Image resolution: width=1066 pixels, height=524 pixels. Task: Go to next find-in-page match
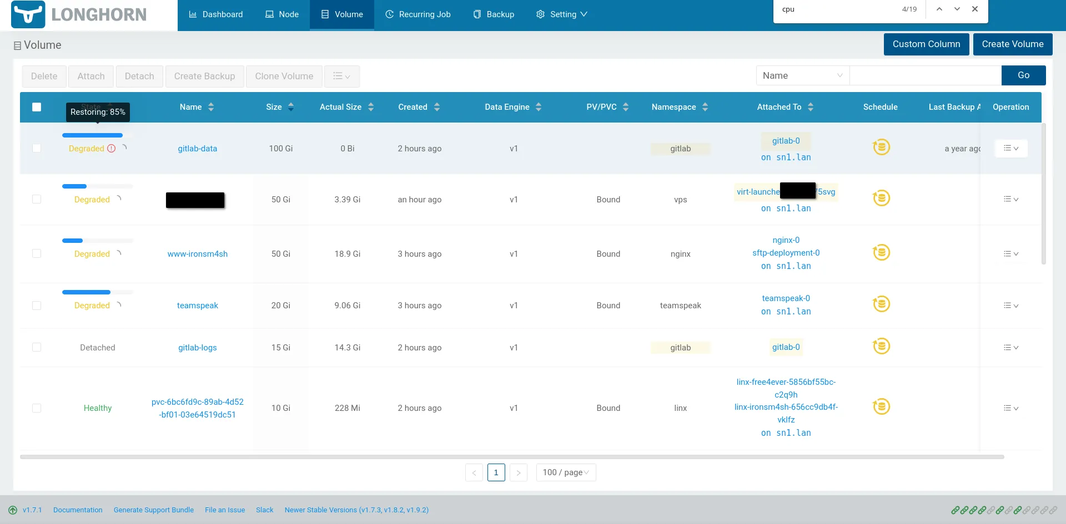(x=957, y=9)
